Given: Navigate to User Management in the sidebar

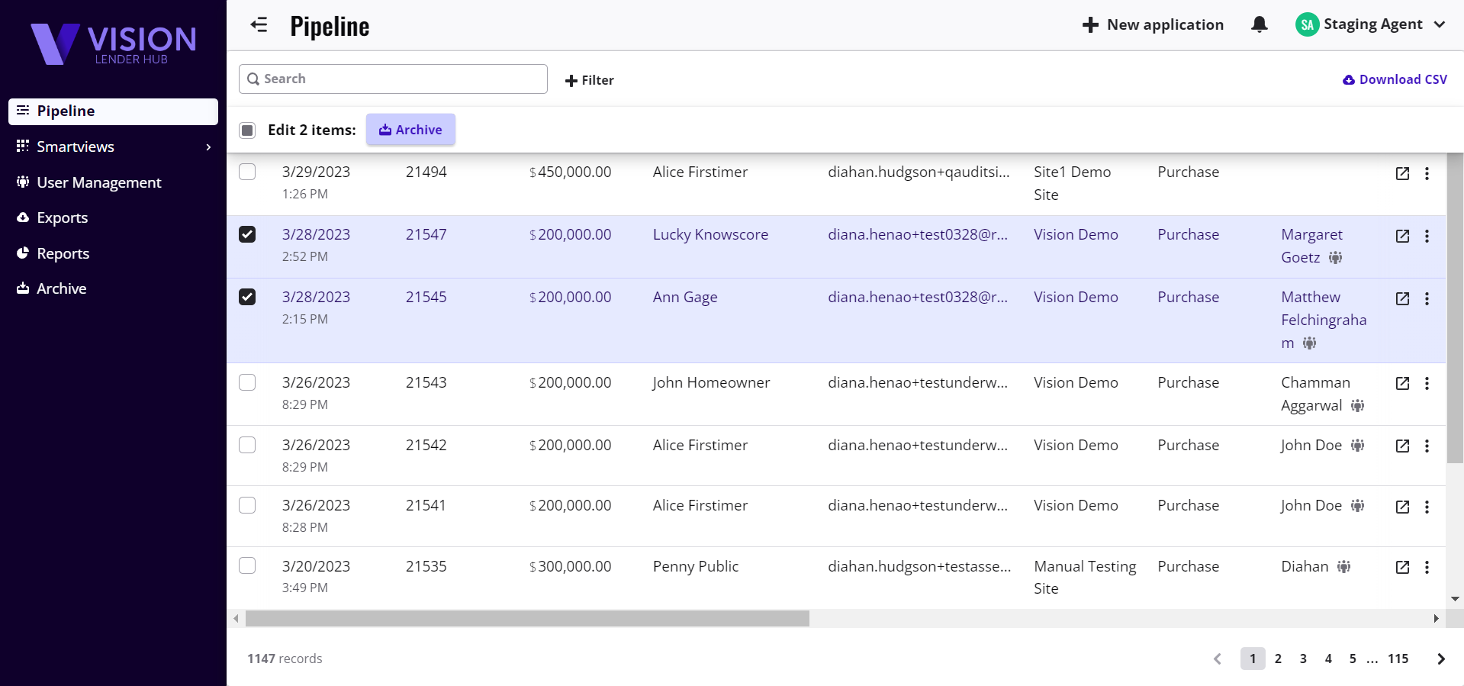Looking at the screenshot, I should [98, 182].
